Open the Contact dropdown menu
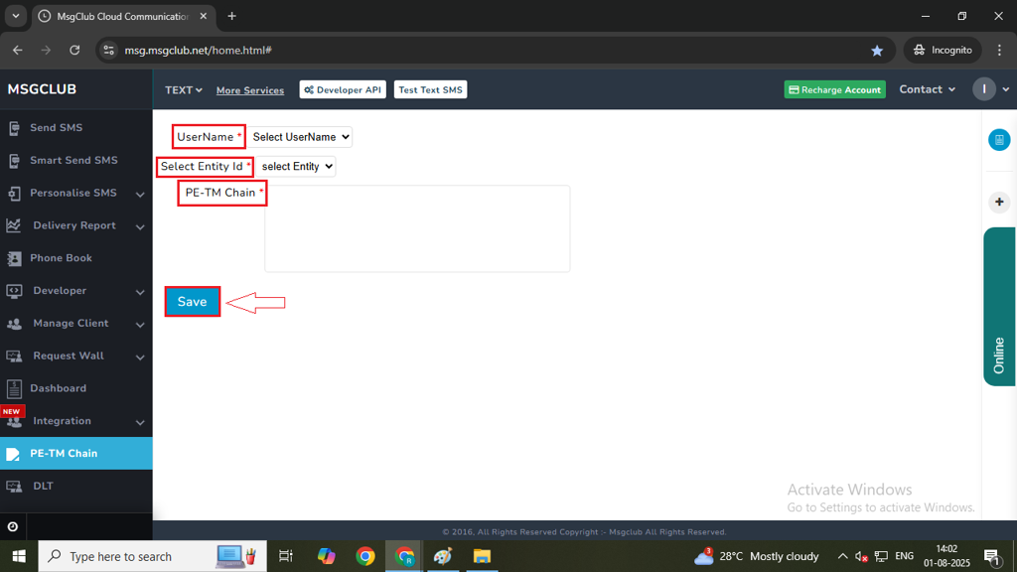 927,89
